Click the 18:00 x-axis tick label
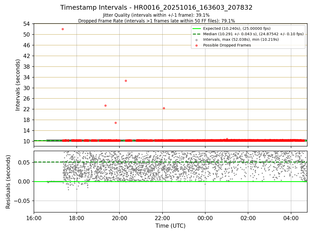This screenshot has height=235, width=313. coord(77,218)
